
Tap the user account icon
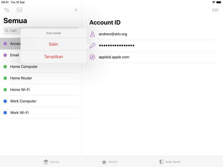click(x=92, y=34)
